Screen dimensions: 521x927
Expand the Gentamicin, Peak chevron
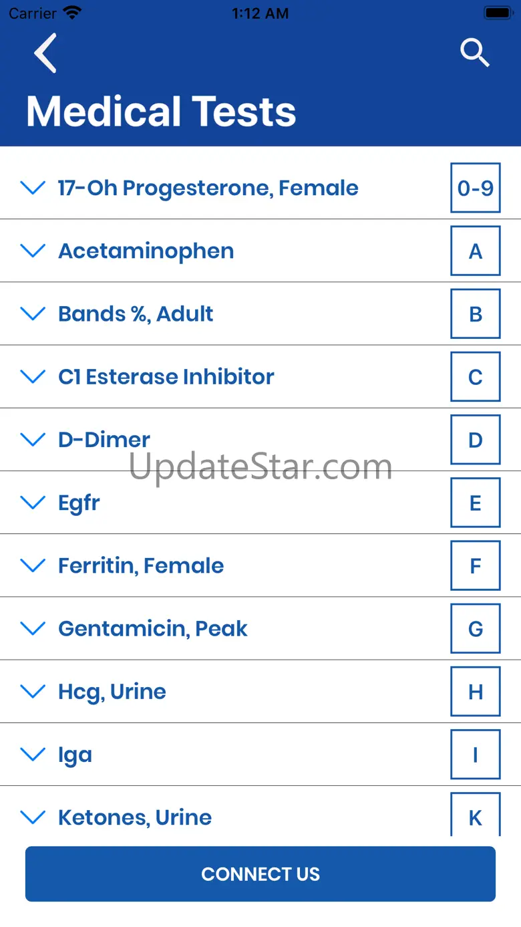[33, 628]
